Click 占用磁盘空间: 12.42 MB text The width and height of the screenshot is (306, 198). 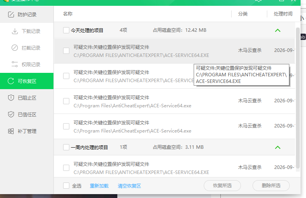[180, 30]
